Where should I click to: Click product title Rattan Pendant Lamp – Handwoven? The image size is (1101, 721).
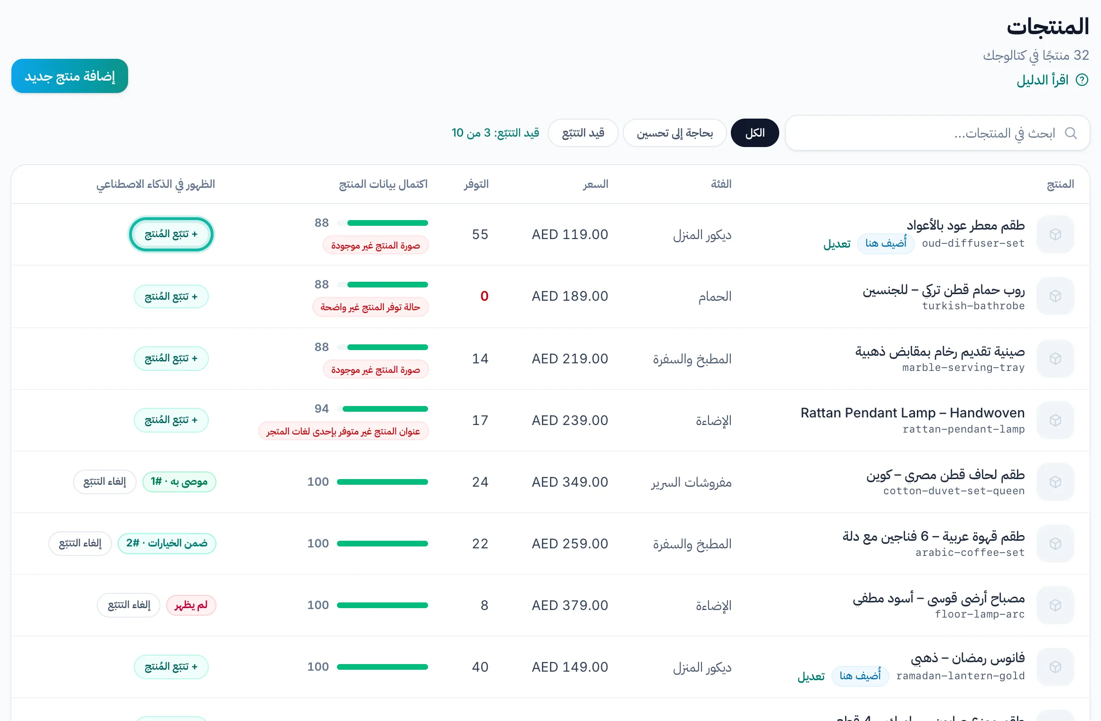[x=912, y=413]
